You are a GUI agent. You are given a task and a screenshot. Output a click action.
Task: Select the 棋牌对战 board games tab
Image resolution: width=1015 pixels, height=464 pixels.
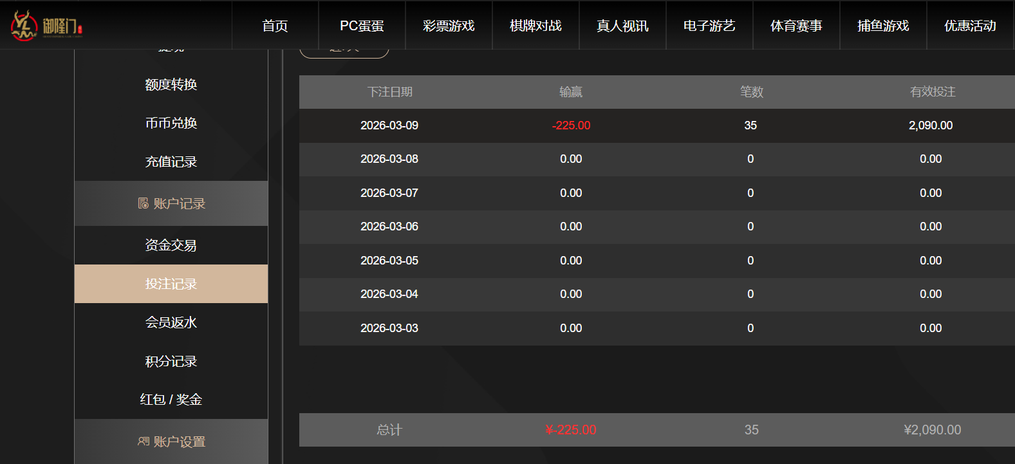click(x=535, y=25)
